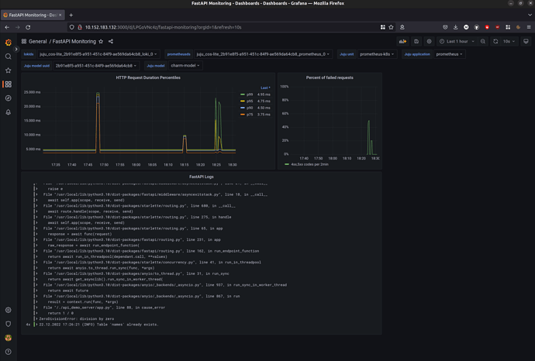Image resolution: width=535 pixels, height=361 pixels.
Task: Toggle the p99 series in legend
Action: [x=248, y=95]
